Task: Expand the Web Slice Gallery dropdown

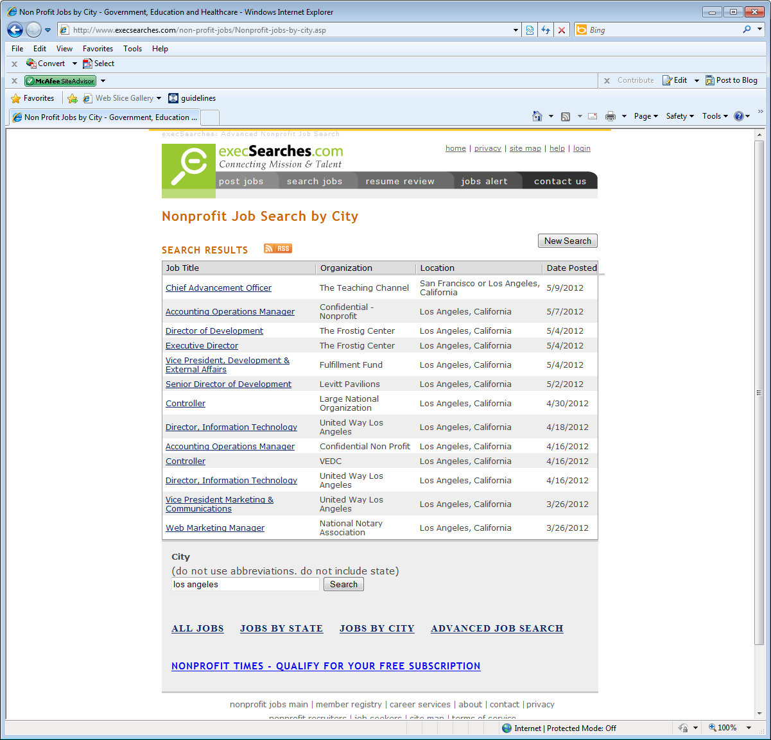Action: 159,98
